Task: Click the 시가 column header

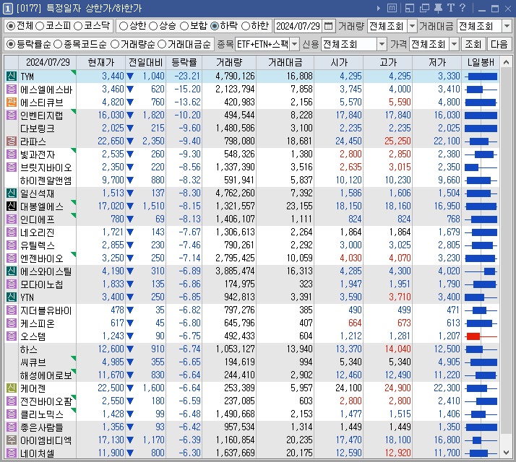Action: (339, 62)
